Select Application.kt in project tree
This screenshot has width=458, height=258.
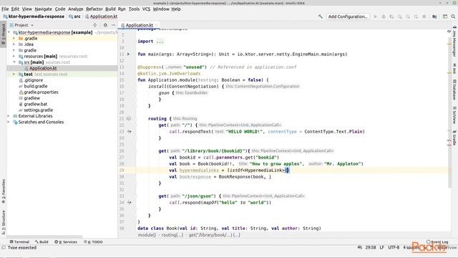[43, 68]
